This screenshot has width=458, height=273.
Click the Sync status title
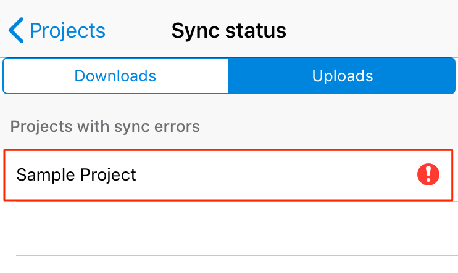[x=228, y=30]
